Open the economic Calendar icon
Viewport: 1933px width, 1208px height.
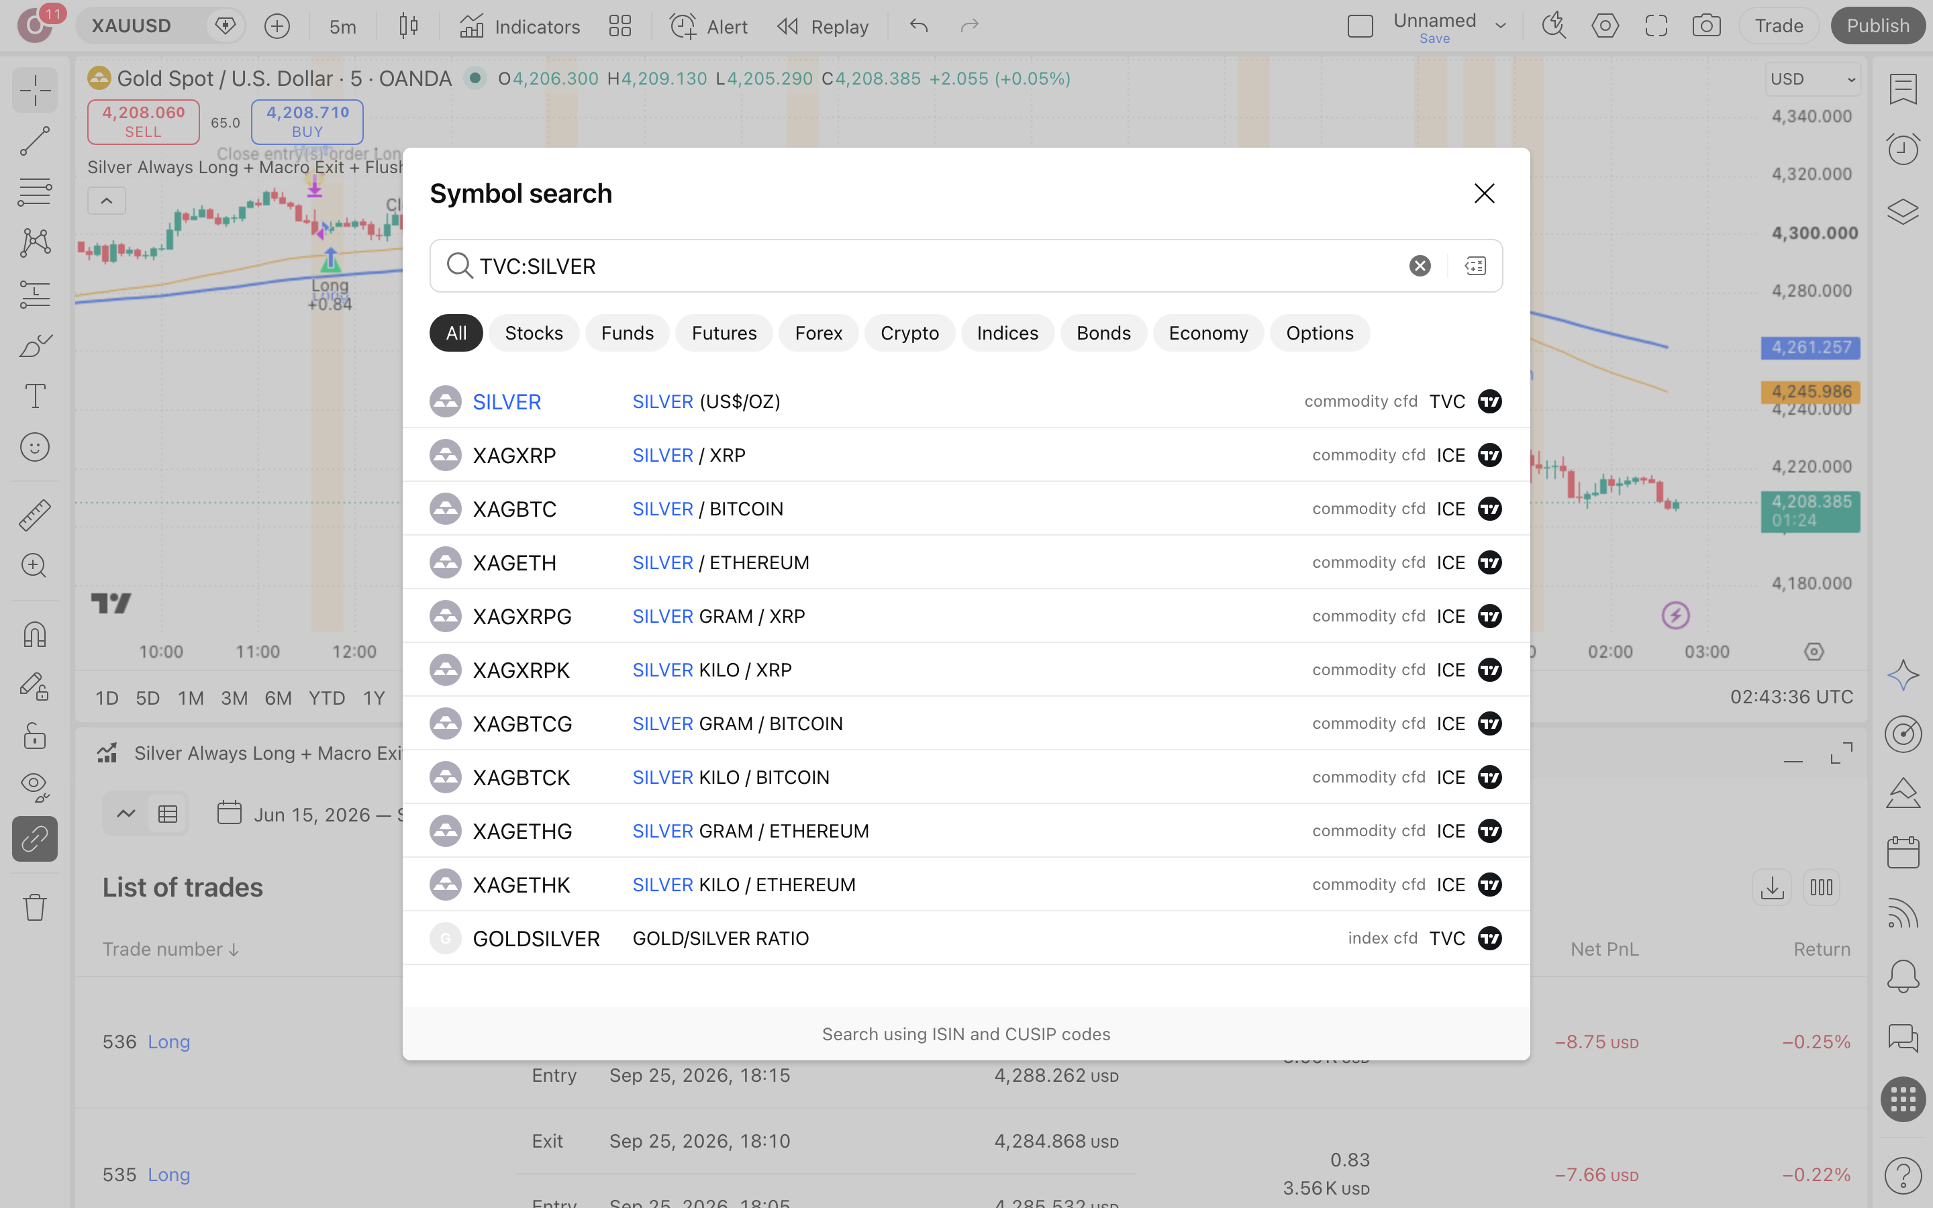click(1903, 852)
